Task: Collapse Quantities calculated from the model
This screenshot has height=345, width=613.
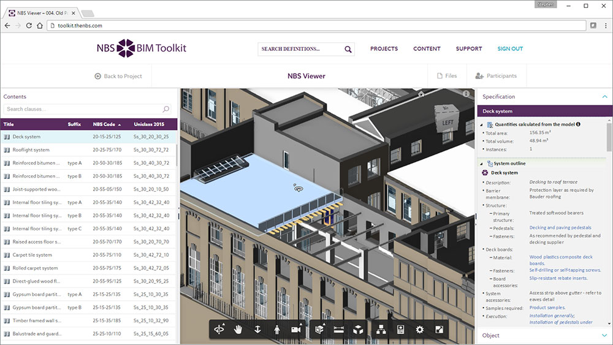Action: coord(482,124)
